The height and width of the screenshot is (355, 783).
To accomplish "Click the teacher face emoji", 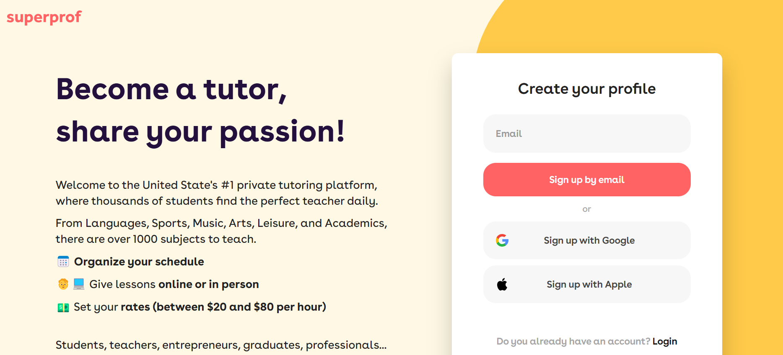I will [63, 284].
